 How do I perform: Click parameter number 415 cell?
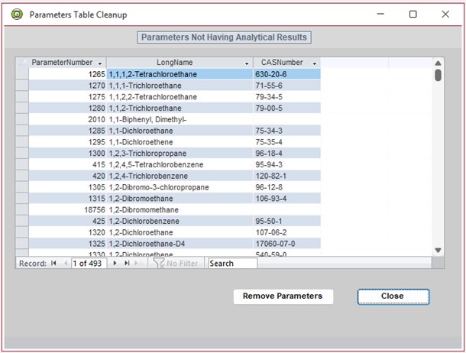coord(67,164)
